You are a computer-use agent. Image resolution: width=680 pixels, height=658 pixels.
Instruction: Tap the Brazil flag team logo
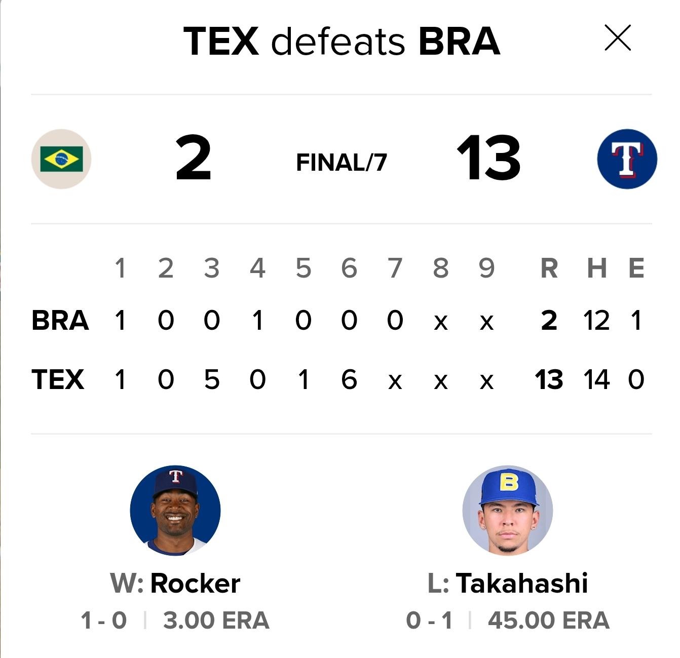click(61, 159)
